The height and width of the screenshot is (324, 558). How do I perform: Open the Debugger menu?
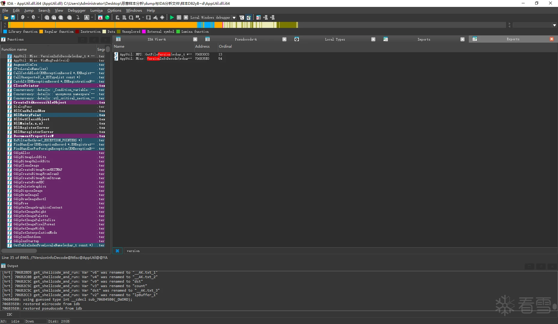(77, 10)
